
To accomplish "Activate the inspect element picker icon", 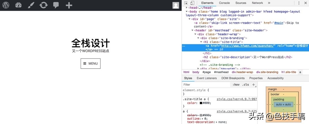I will (x=186, y=3).
